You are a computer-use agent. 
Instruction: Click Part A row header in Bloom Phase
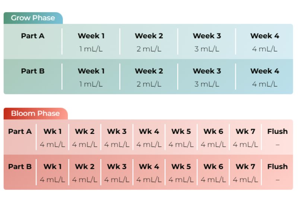[x=20, y=132]
